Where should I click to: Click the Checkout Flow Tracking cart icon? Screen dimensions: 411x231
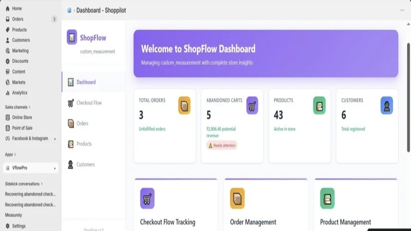click(147, 198)
